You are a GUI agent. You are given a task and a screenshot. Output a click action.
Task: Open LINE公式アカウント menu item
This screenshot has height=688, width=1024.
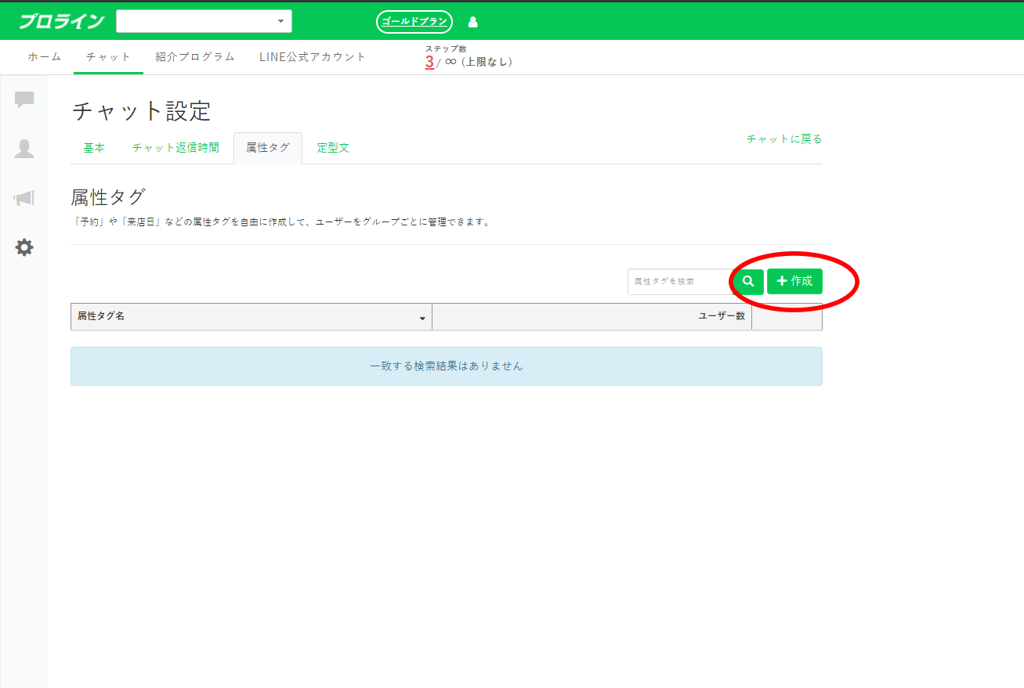(x=313, y=57)
